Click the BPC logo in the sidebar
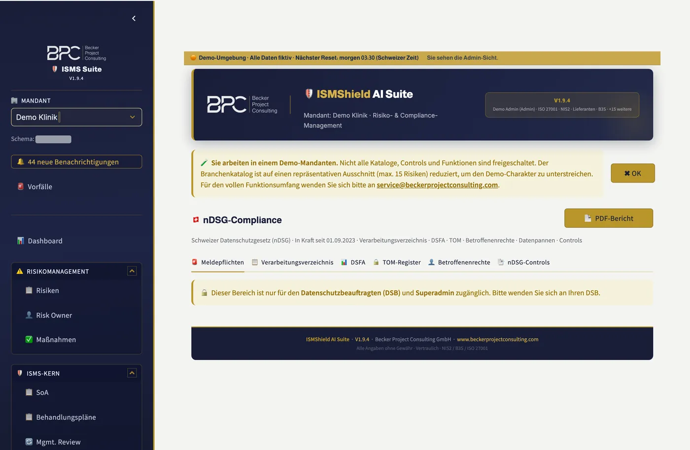This screenshot has height=450, width=690. (x=76, y=53)
